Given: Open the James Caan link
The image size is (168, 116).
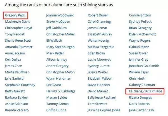Looking at the screenshot, I should click(x=13, y=66).
